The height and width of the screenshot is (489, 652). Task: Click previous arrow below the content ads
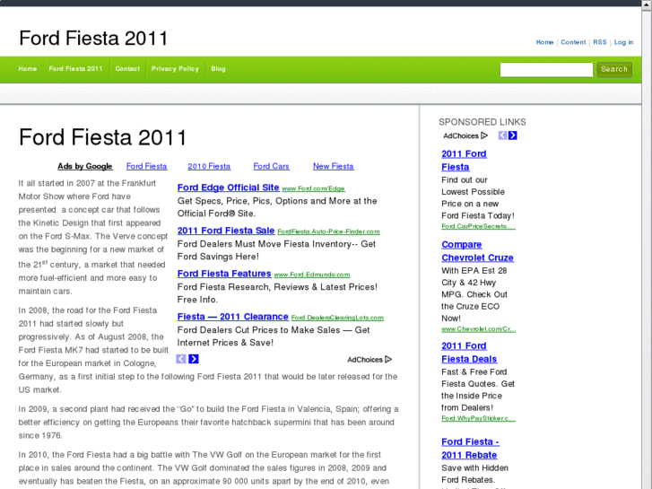[x=181, y=359]
